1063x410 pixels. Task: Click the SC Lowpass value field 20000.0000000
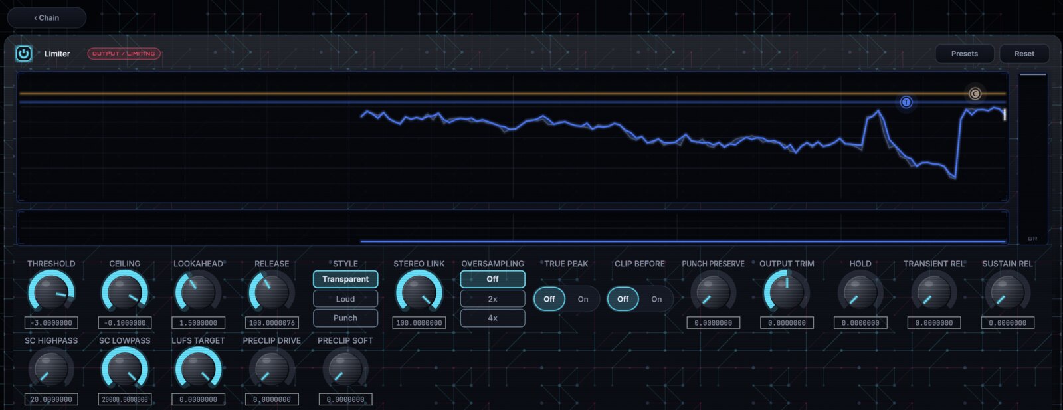click(125, 399)
